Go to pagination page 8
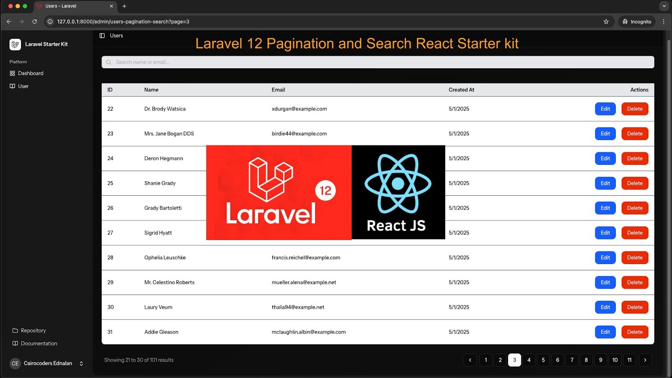This screenshot has height=378, width=672. coord(586,360)
